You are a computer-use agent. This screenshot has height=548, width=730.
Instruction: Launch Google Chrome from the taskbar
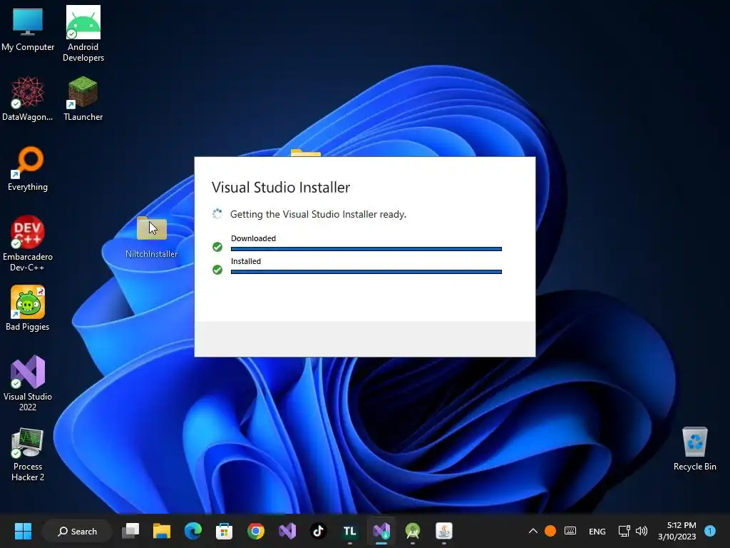click(256, 531)
